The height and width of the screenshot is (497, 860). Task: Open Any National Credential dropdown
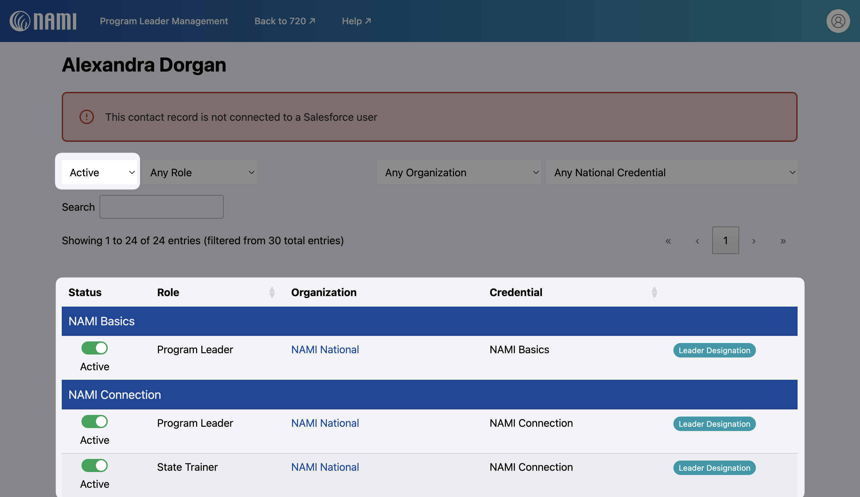tap(671, 173)
